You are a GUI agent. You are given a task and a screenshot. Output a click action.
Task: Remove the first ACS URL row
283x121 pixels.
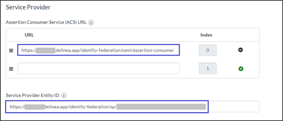point(240,50)
